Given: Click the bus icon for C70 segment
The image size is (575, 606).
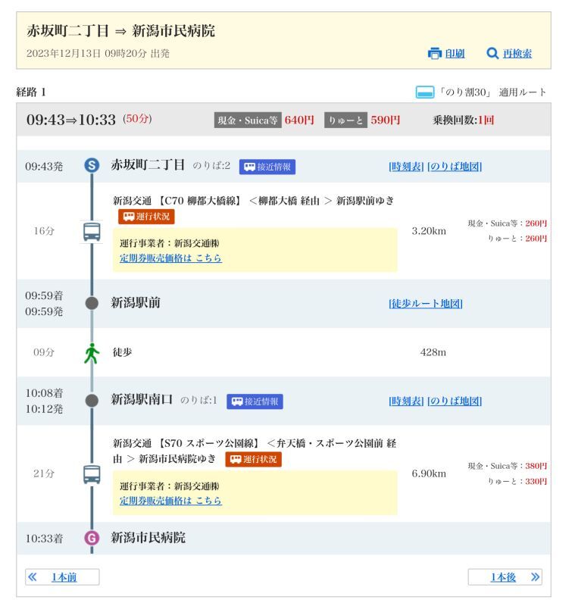Looking at the screenshot, I should click(x=92, y=232).
